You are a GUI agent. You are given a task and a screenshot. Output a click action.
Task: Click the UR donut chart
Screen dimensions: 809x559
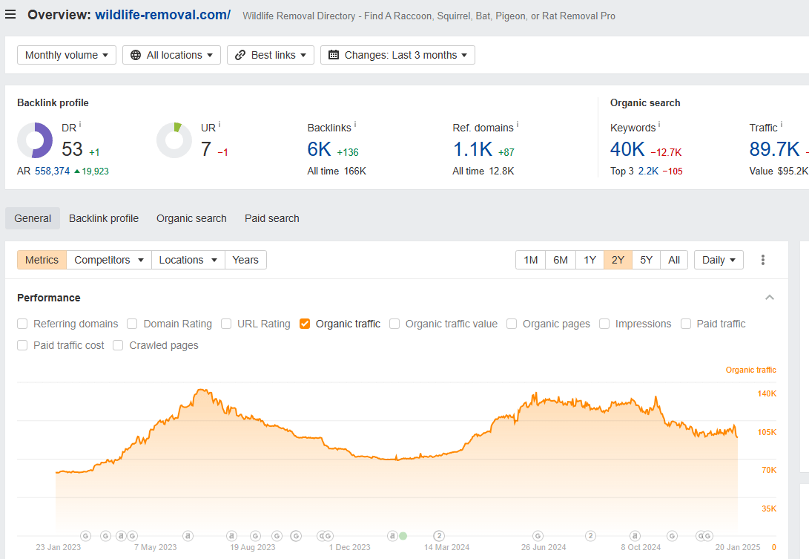coord(174,140)
